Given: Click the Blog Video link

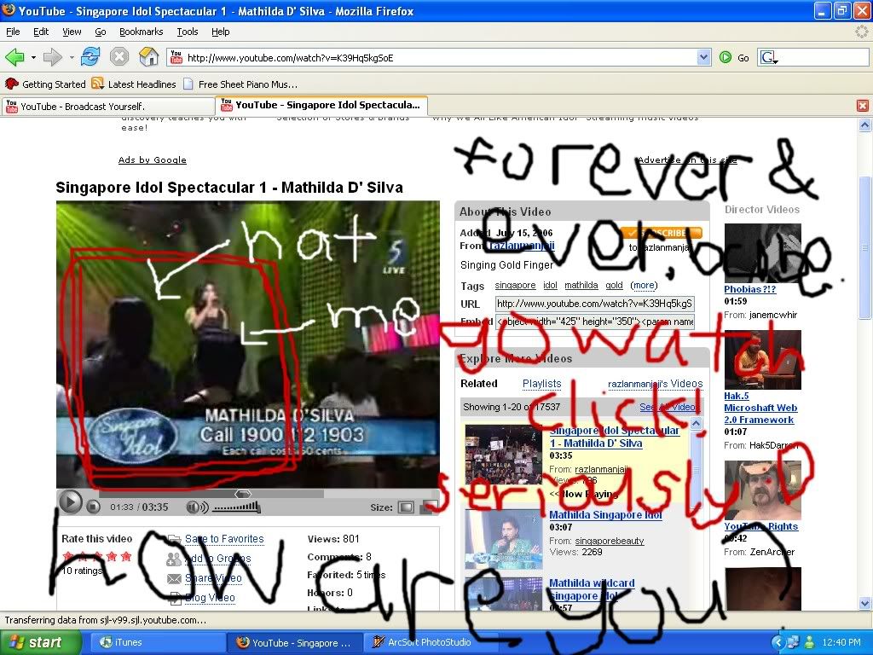Looking at the screenshot, I should click(210, 598).
